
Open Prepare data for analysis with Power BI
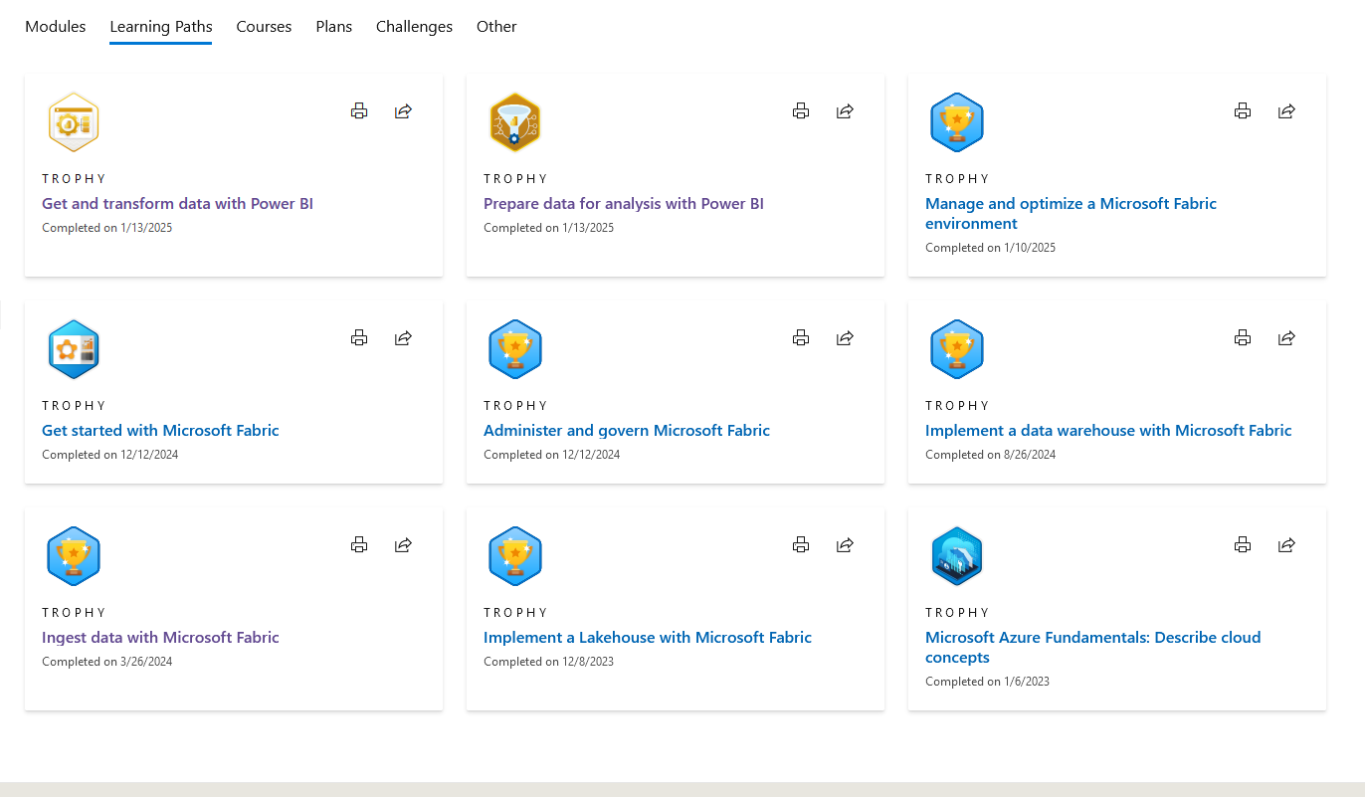click(624, 204)
